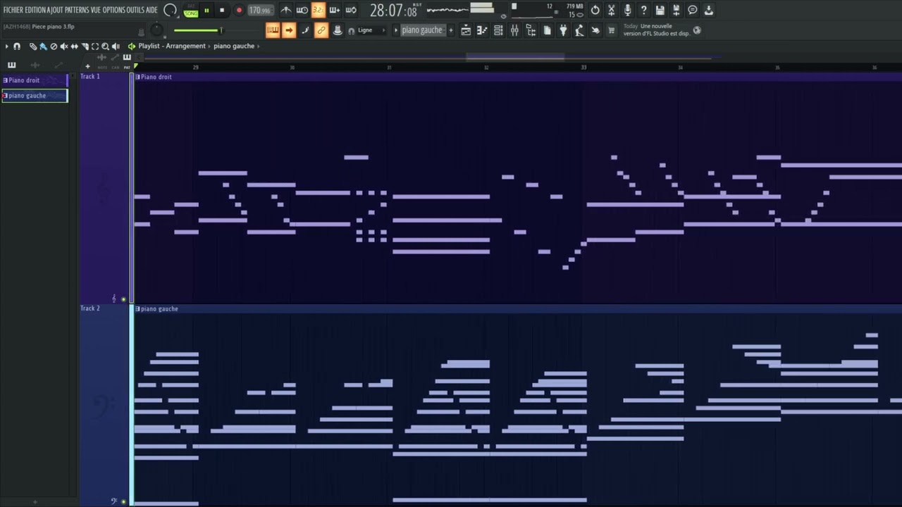This screenshot has width=902, height=507.
Task: Toggle step editing mode icon
Action: pyautogui.click(x=305, y=30)
